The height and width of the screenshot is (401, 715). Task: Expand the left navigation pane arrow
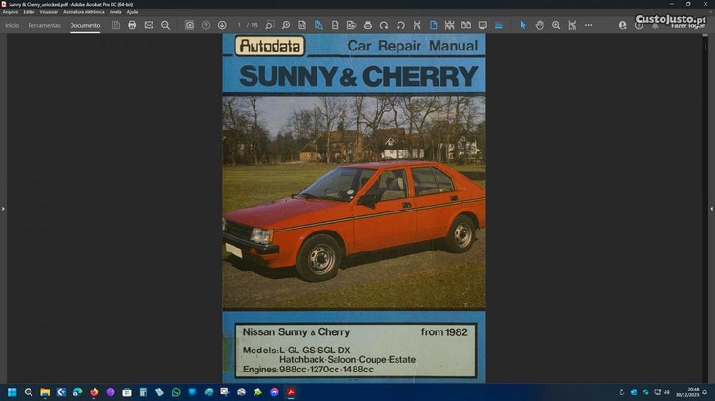(3, 208)
